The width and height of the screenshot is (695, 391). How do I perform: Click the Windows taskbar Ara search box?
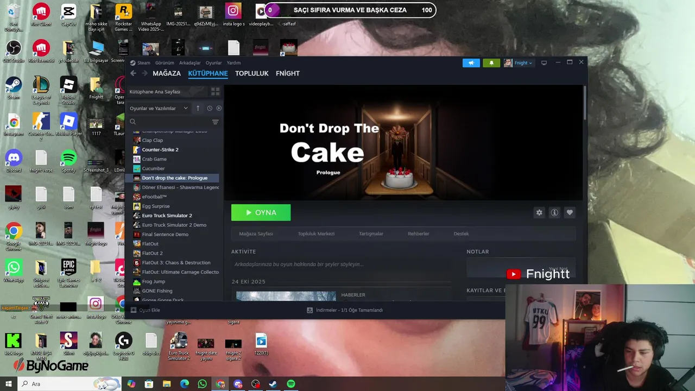tap(69, 384)
